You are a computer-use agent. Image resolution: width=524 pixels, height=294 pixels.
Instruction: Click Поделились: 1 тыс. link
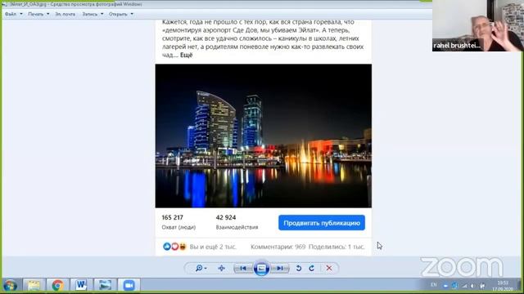337,247
